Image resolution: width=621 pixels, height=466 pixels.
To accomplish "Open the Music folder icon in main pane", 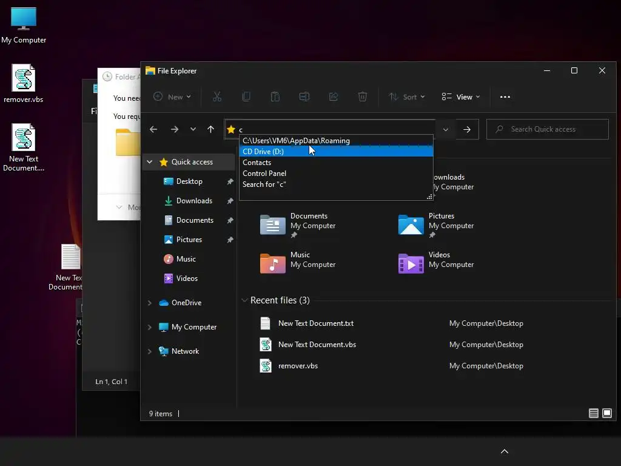I will pos(272,263).
